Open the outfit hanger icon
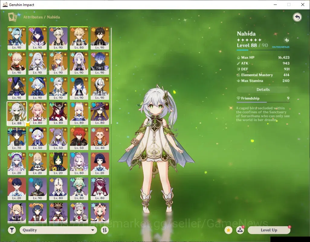The image size is (310, 242). pos(240,230)
